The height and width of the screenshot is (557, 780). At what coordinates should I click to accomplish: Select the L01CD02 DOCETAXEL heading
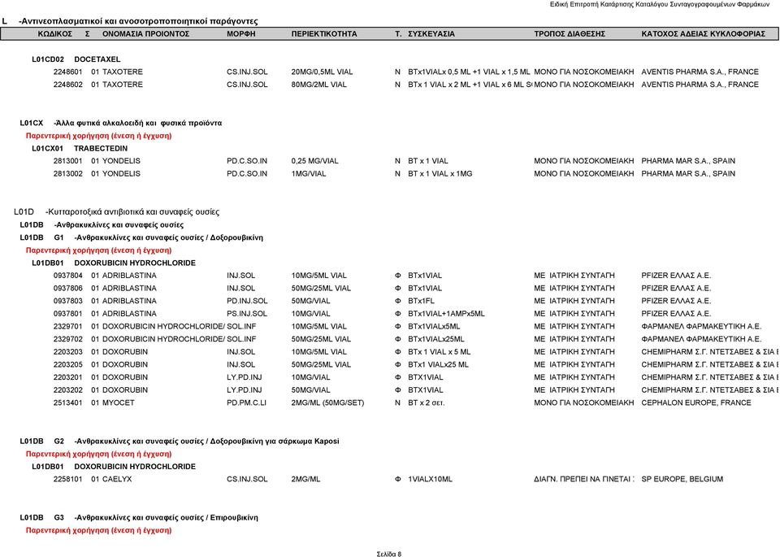coord(76,59)
